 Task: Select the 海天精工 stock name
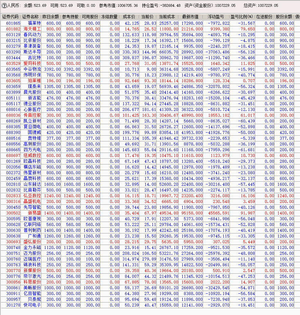pos(32,29)
